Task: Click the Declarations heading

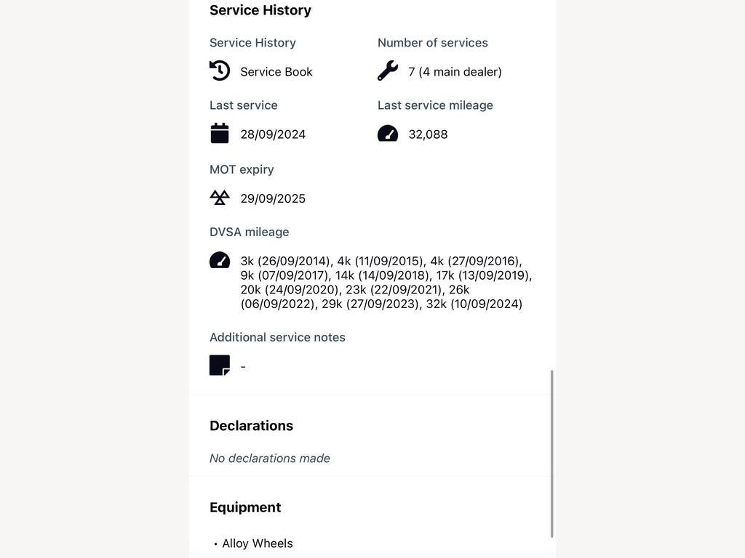Action: [251, 426]
